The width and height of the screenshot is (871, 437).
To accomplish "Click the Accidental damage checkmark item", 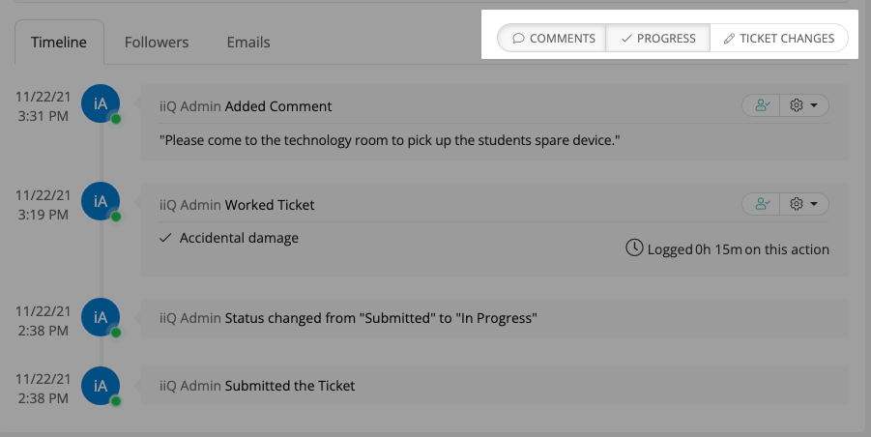I will tap(230, 238).
